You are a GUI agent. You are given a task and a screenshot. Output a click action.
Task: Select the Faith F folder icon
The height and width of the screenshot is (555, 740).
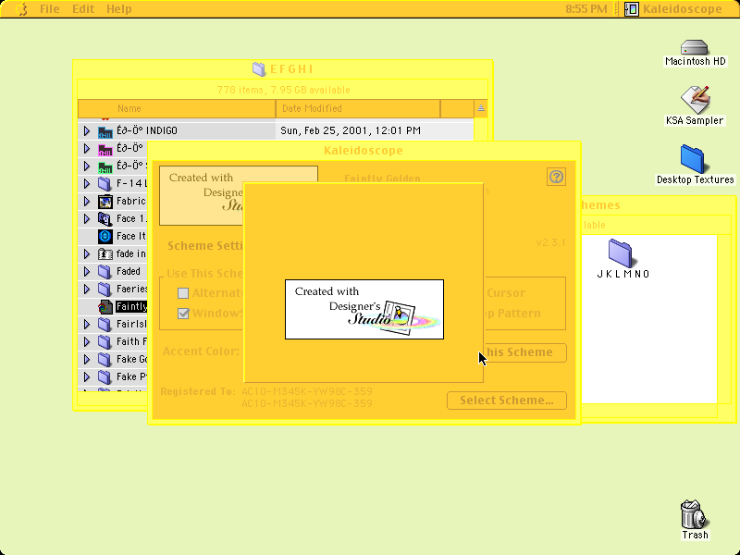[105, 341]
